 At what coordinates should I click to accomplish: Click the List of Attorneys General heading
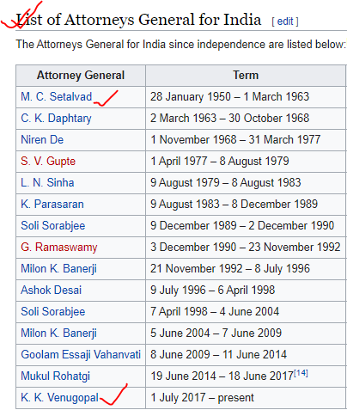[x=138, y=20]
